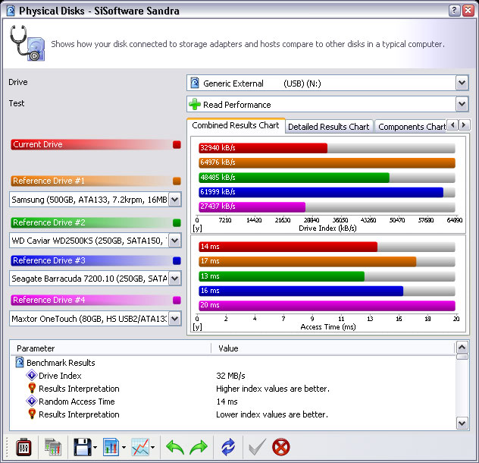Screen dimensions: 479x463
Task: Click the green forward arrow icon
Action: tap(199, 447)
